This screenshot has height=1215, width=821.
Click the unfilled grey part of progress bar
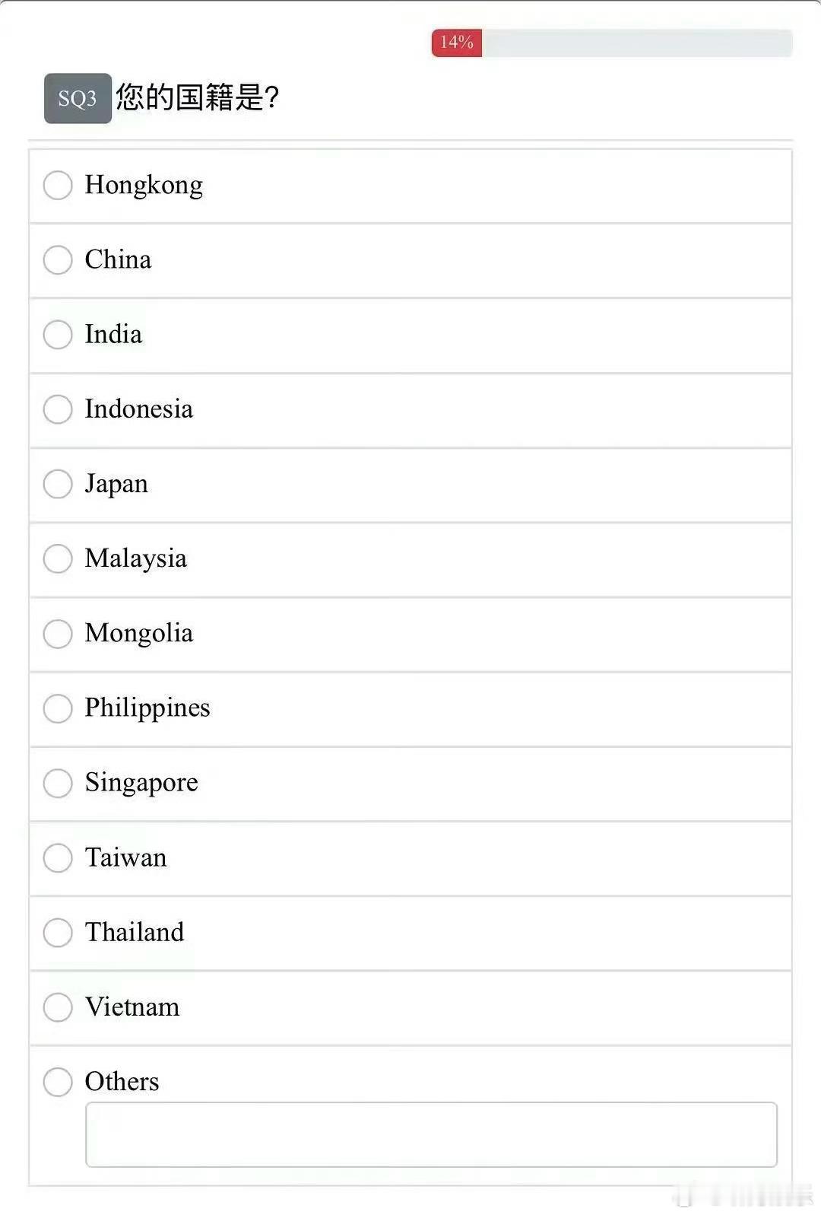(637, 43)
